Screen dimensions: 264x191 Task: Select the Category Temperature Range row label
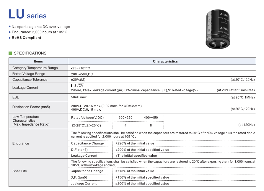tap(35, 68)
